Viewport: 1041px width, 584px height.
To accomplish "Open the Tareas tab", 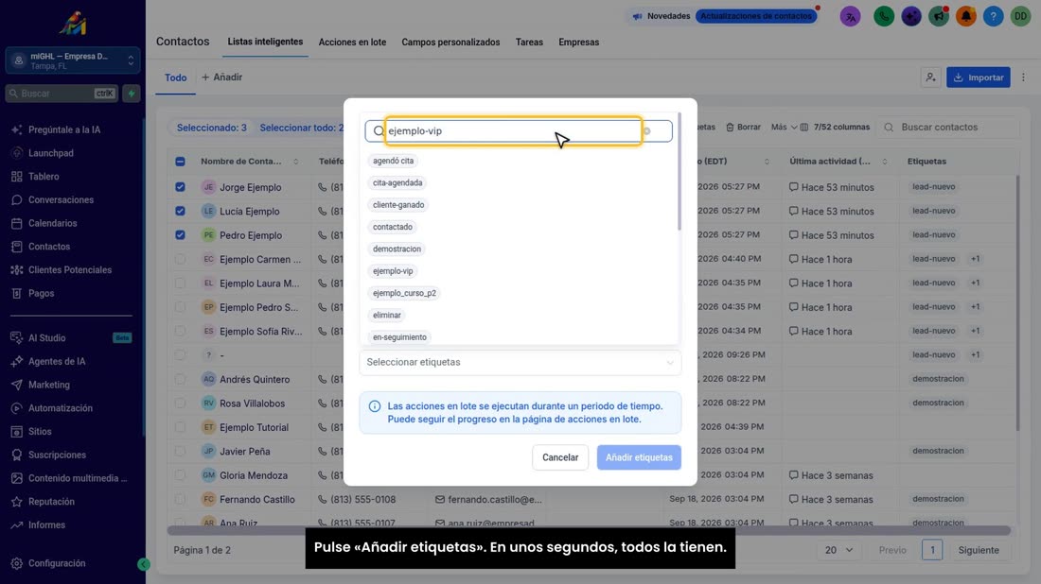I will [529, 43].
